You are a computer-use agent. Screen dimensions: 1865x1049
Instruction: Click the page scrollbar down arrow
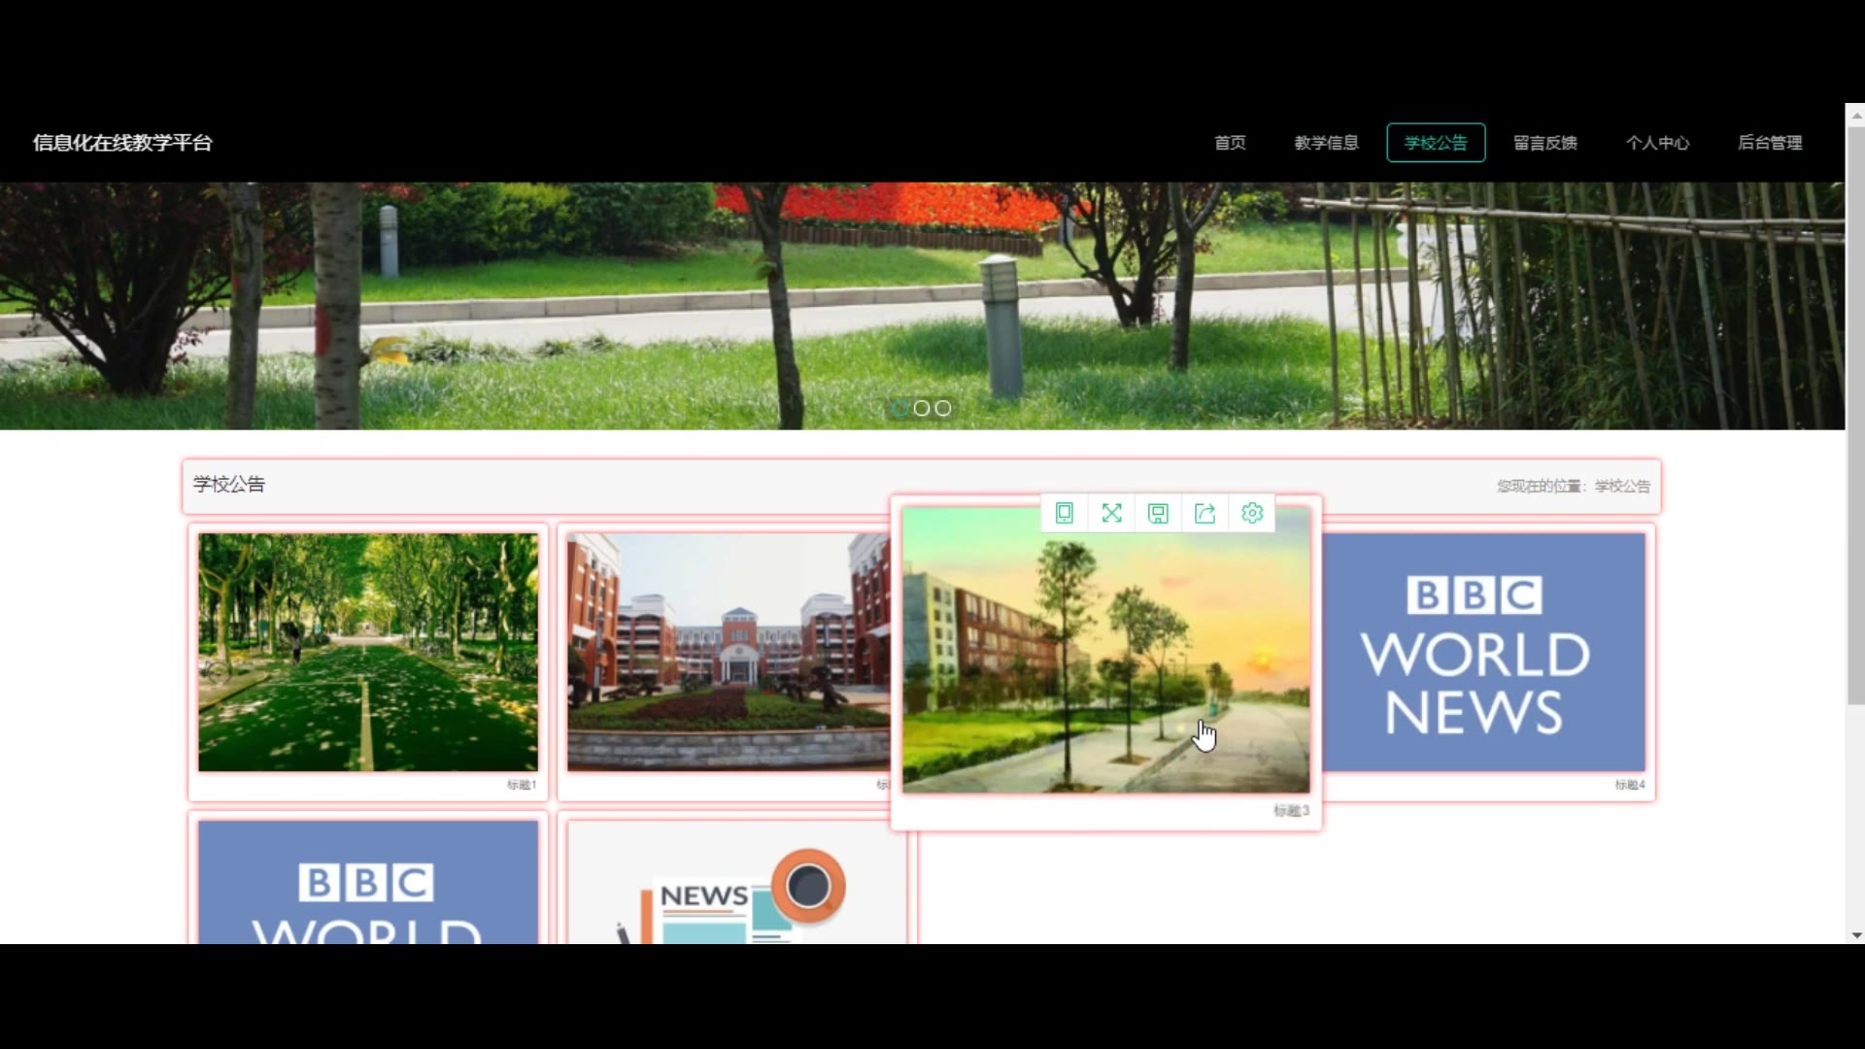[x=1856, y=935]
